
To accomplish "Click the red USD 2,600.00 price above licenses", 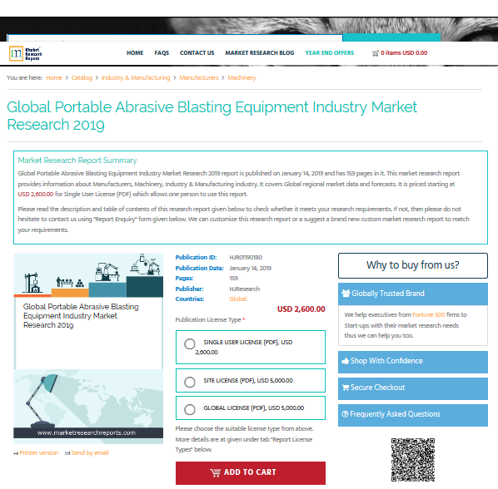I will [x=301, y=309].
